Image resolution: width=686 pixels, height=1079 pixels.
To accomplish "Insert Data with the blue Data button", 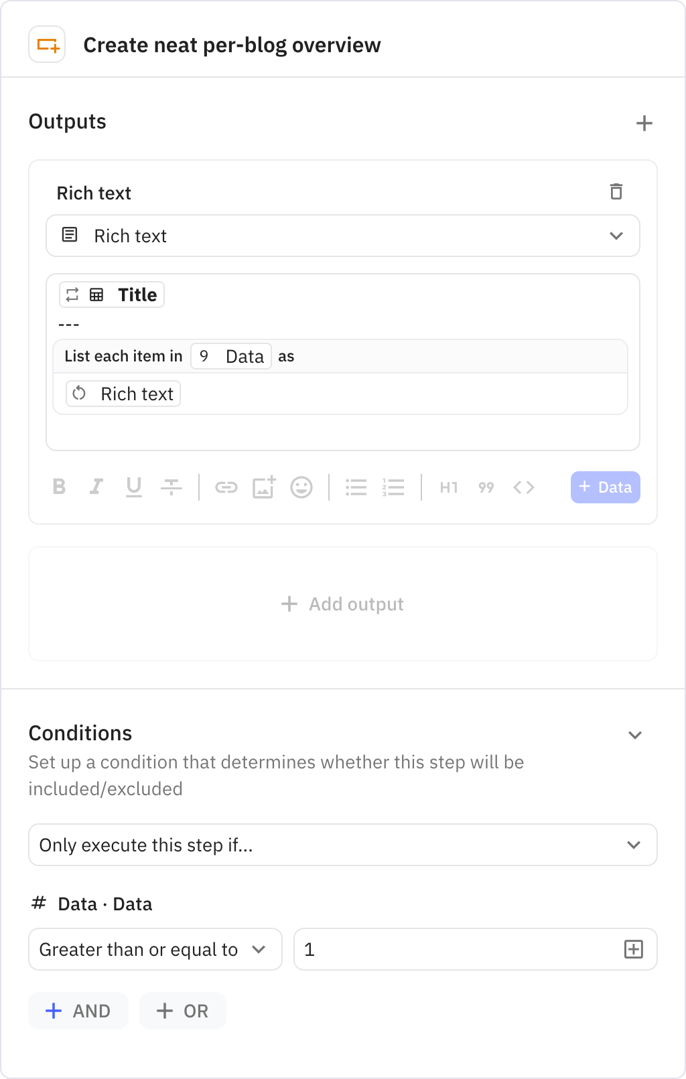I will (x=605, y=487).
